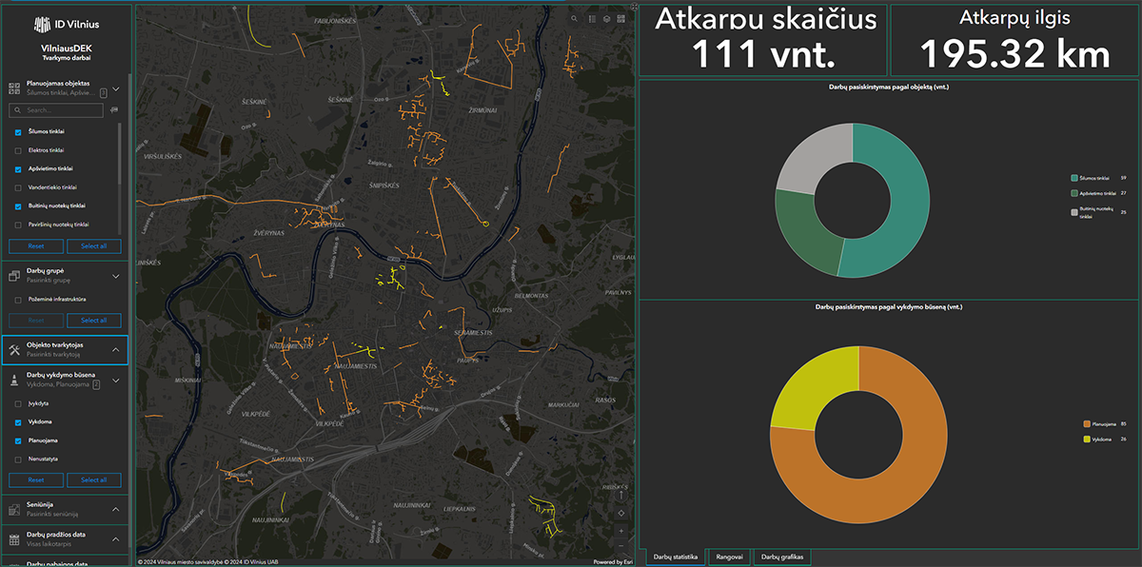Viewport: 1142px width, 567px height.
Task: Uncheck the Vykdoma status checkbox
Action: 19,421
